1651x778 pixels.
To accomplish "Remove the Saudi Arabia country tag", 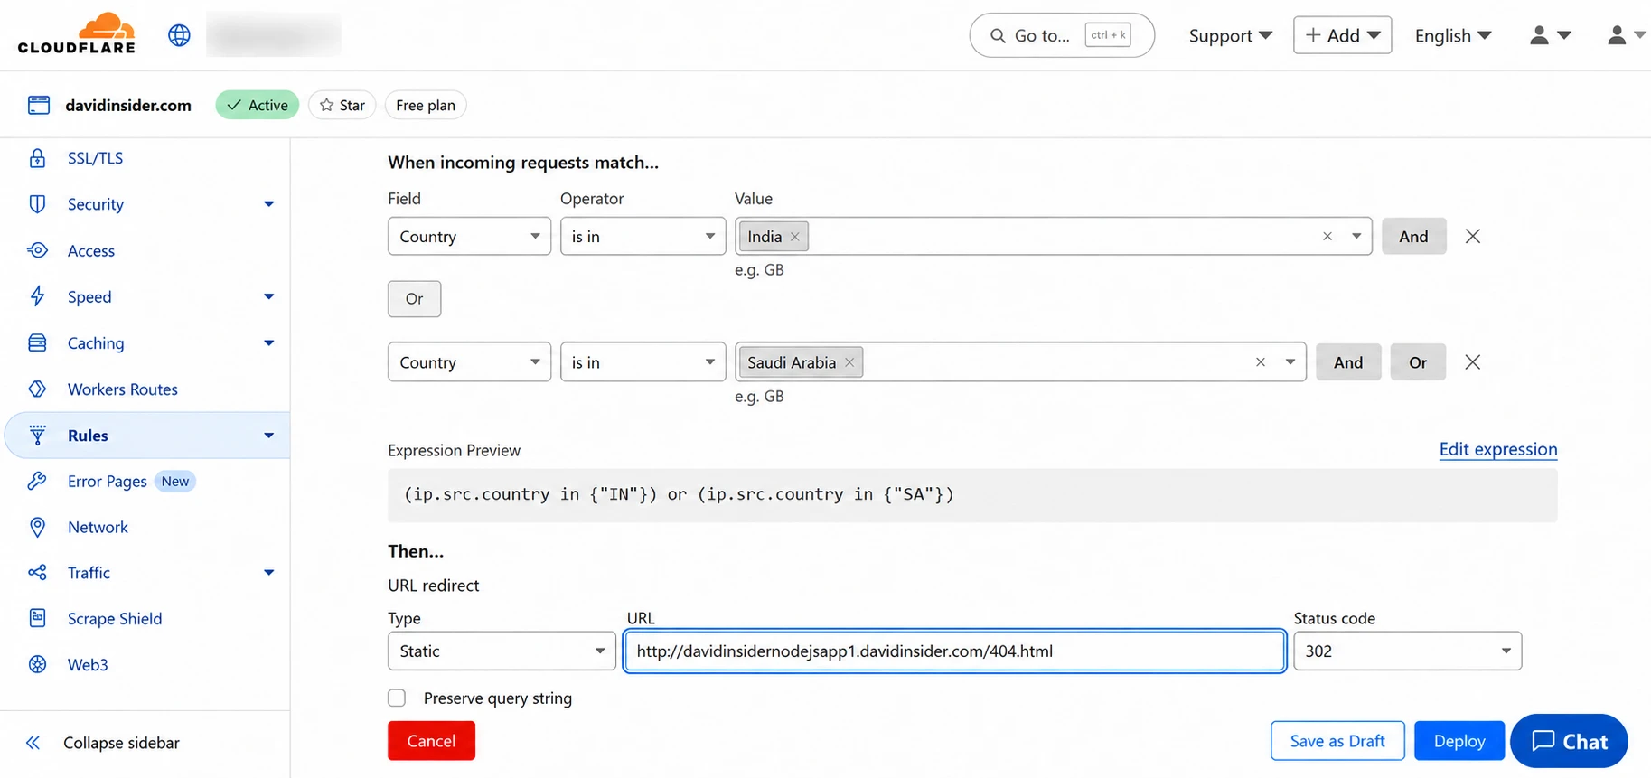I will click(x=849, y=362).
